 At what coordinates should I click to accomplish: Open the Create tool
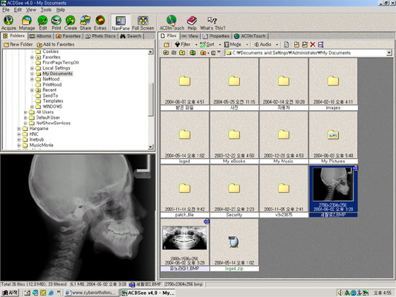[x=71, y=23]
